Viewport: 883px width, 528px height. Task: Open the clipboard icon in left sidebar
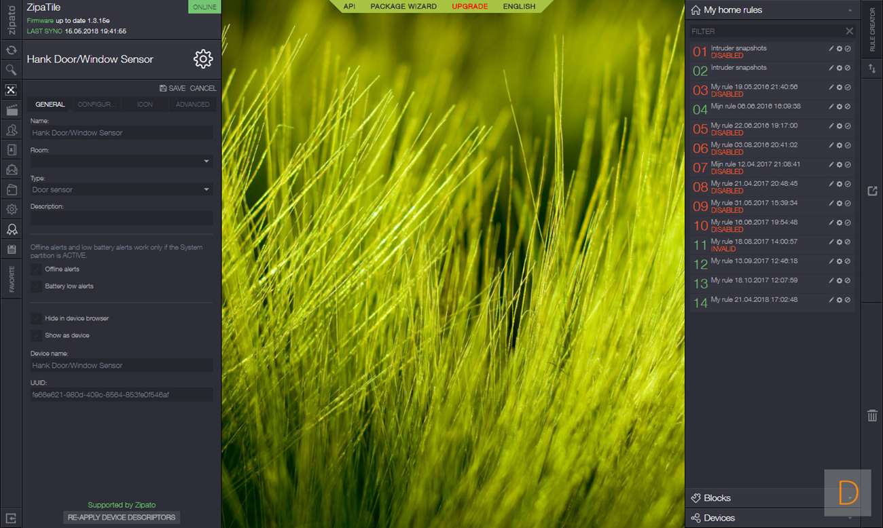coord(12,249)
